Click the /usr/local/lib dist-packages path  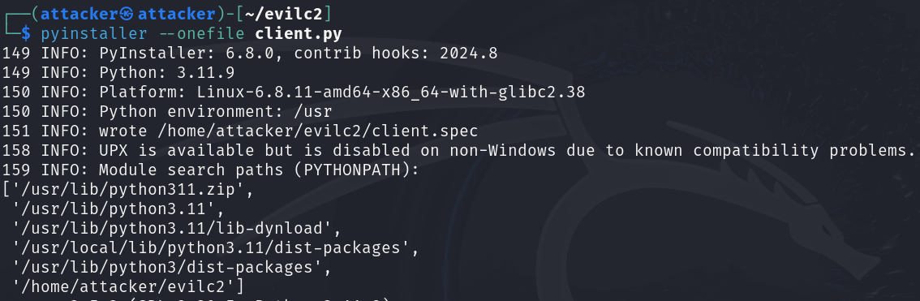tap(215, 247)
